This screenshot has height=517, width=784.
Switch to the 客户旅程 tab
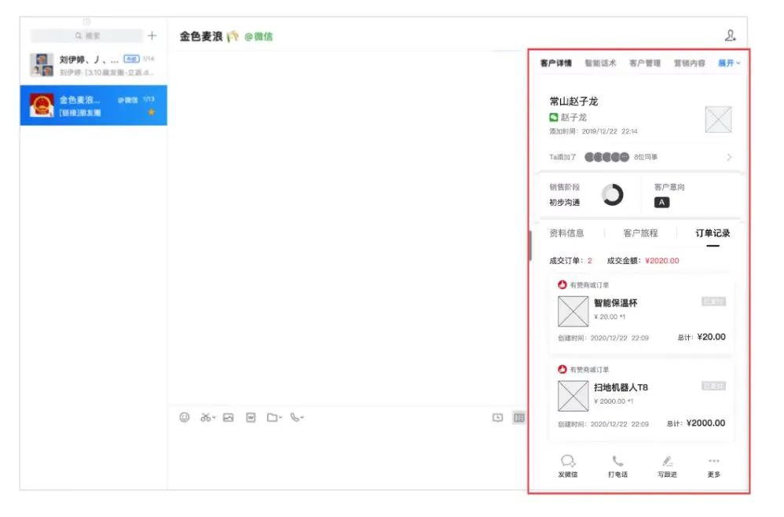pos(640,233)
